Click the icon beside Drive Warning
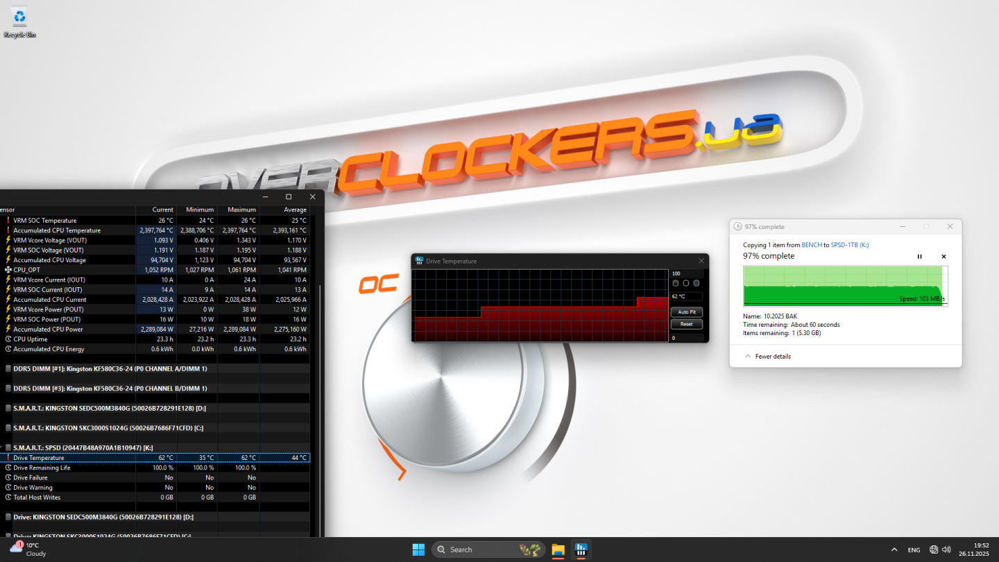 click(x=8, y=487)
